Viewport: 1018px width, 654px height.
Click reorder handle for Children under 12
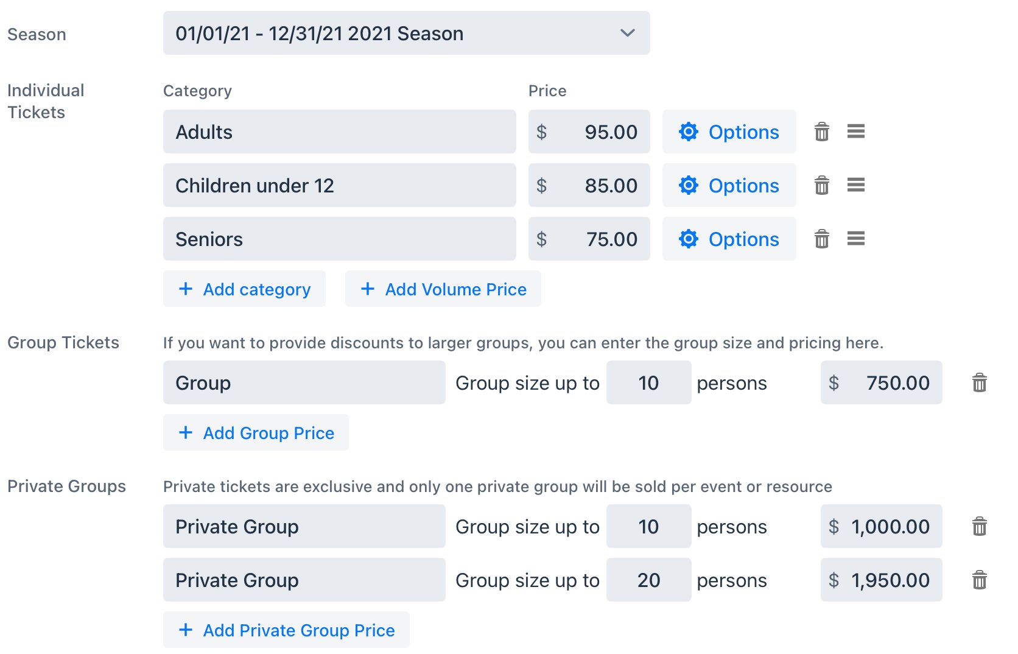pos(855,185)
